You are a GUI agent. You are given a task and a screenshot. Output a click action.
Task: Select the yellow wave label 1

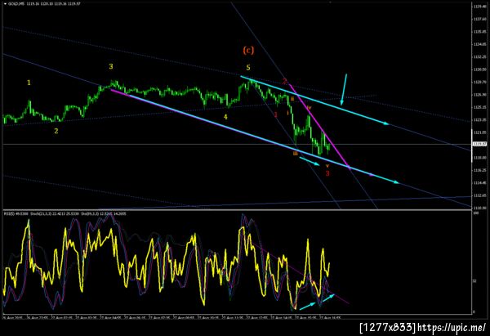29,83
